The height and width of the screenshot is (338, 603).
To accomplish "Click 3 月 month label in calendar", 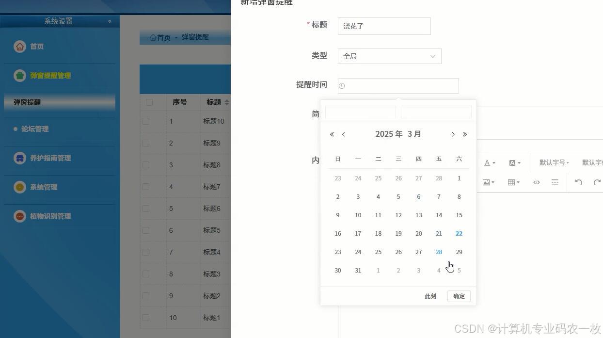I will (414, 134).
